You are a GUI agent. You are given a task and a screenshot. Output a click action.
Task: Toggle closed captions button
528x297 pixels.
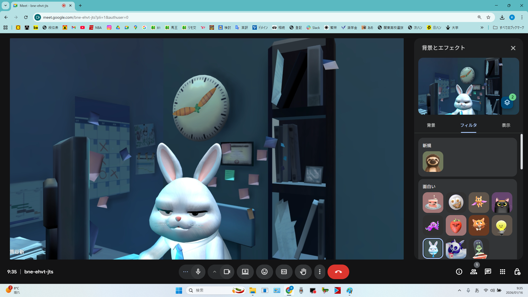[x=284, y=272]
